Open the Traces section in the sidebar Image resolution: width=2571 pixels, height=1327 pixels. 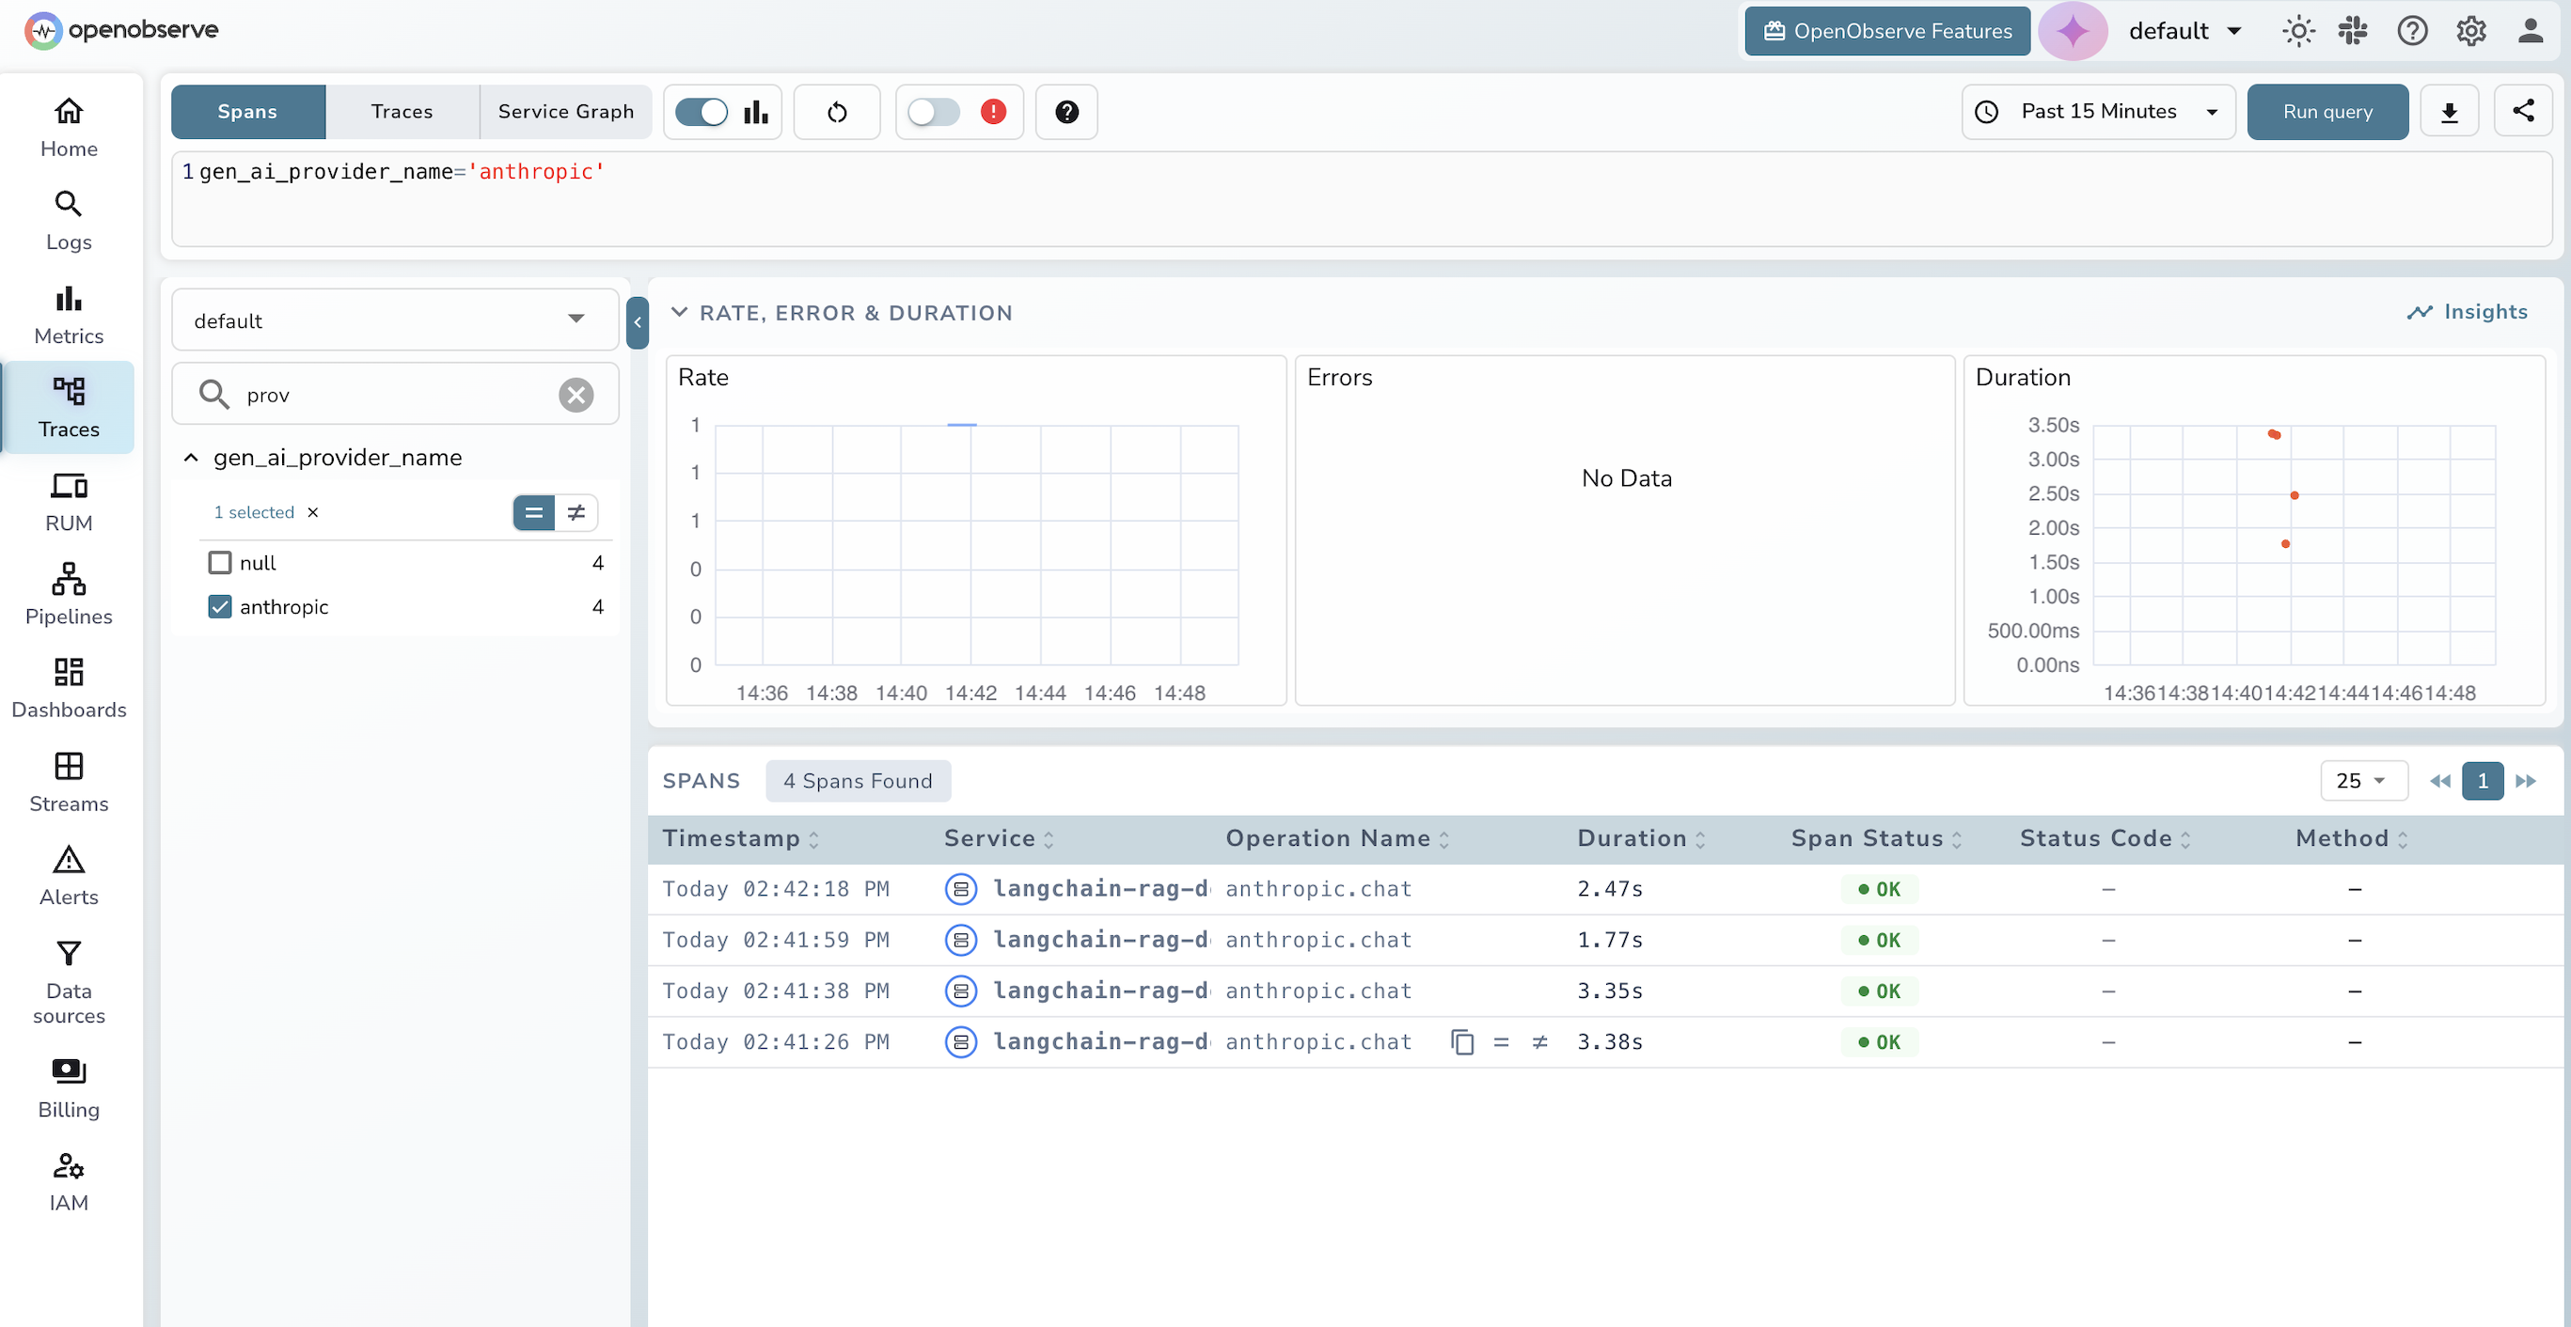point(68,407)
